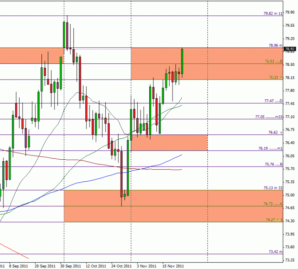
Task: Select the 75.76 ....B level label
Action: [x=274, y=164]
